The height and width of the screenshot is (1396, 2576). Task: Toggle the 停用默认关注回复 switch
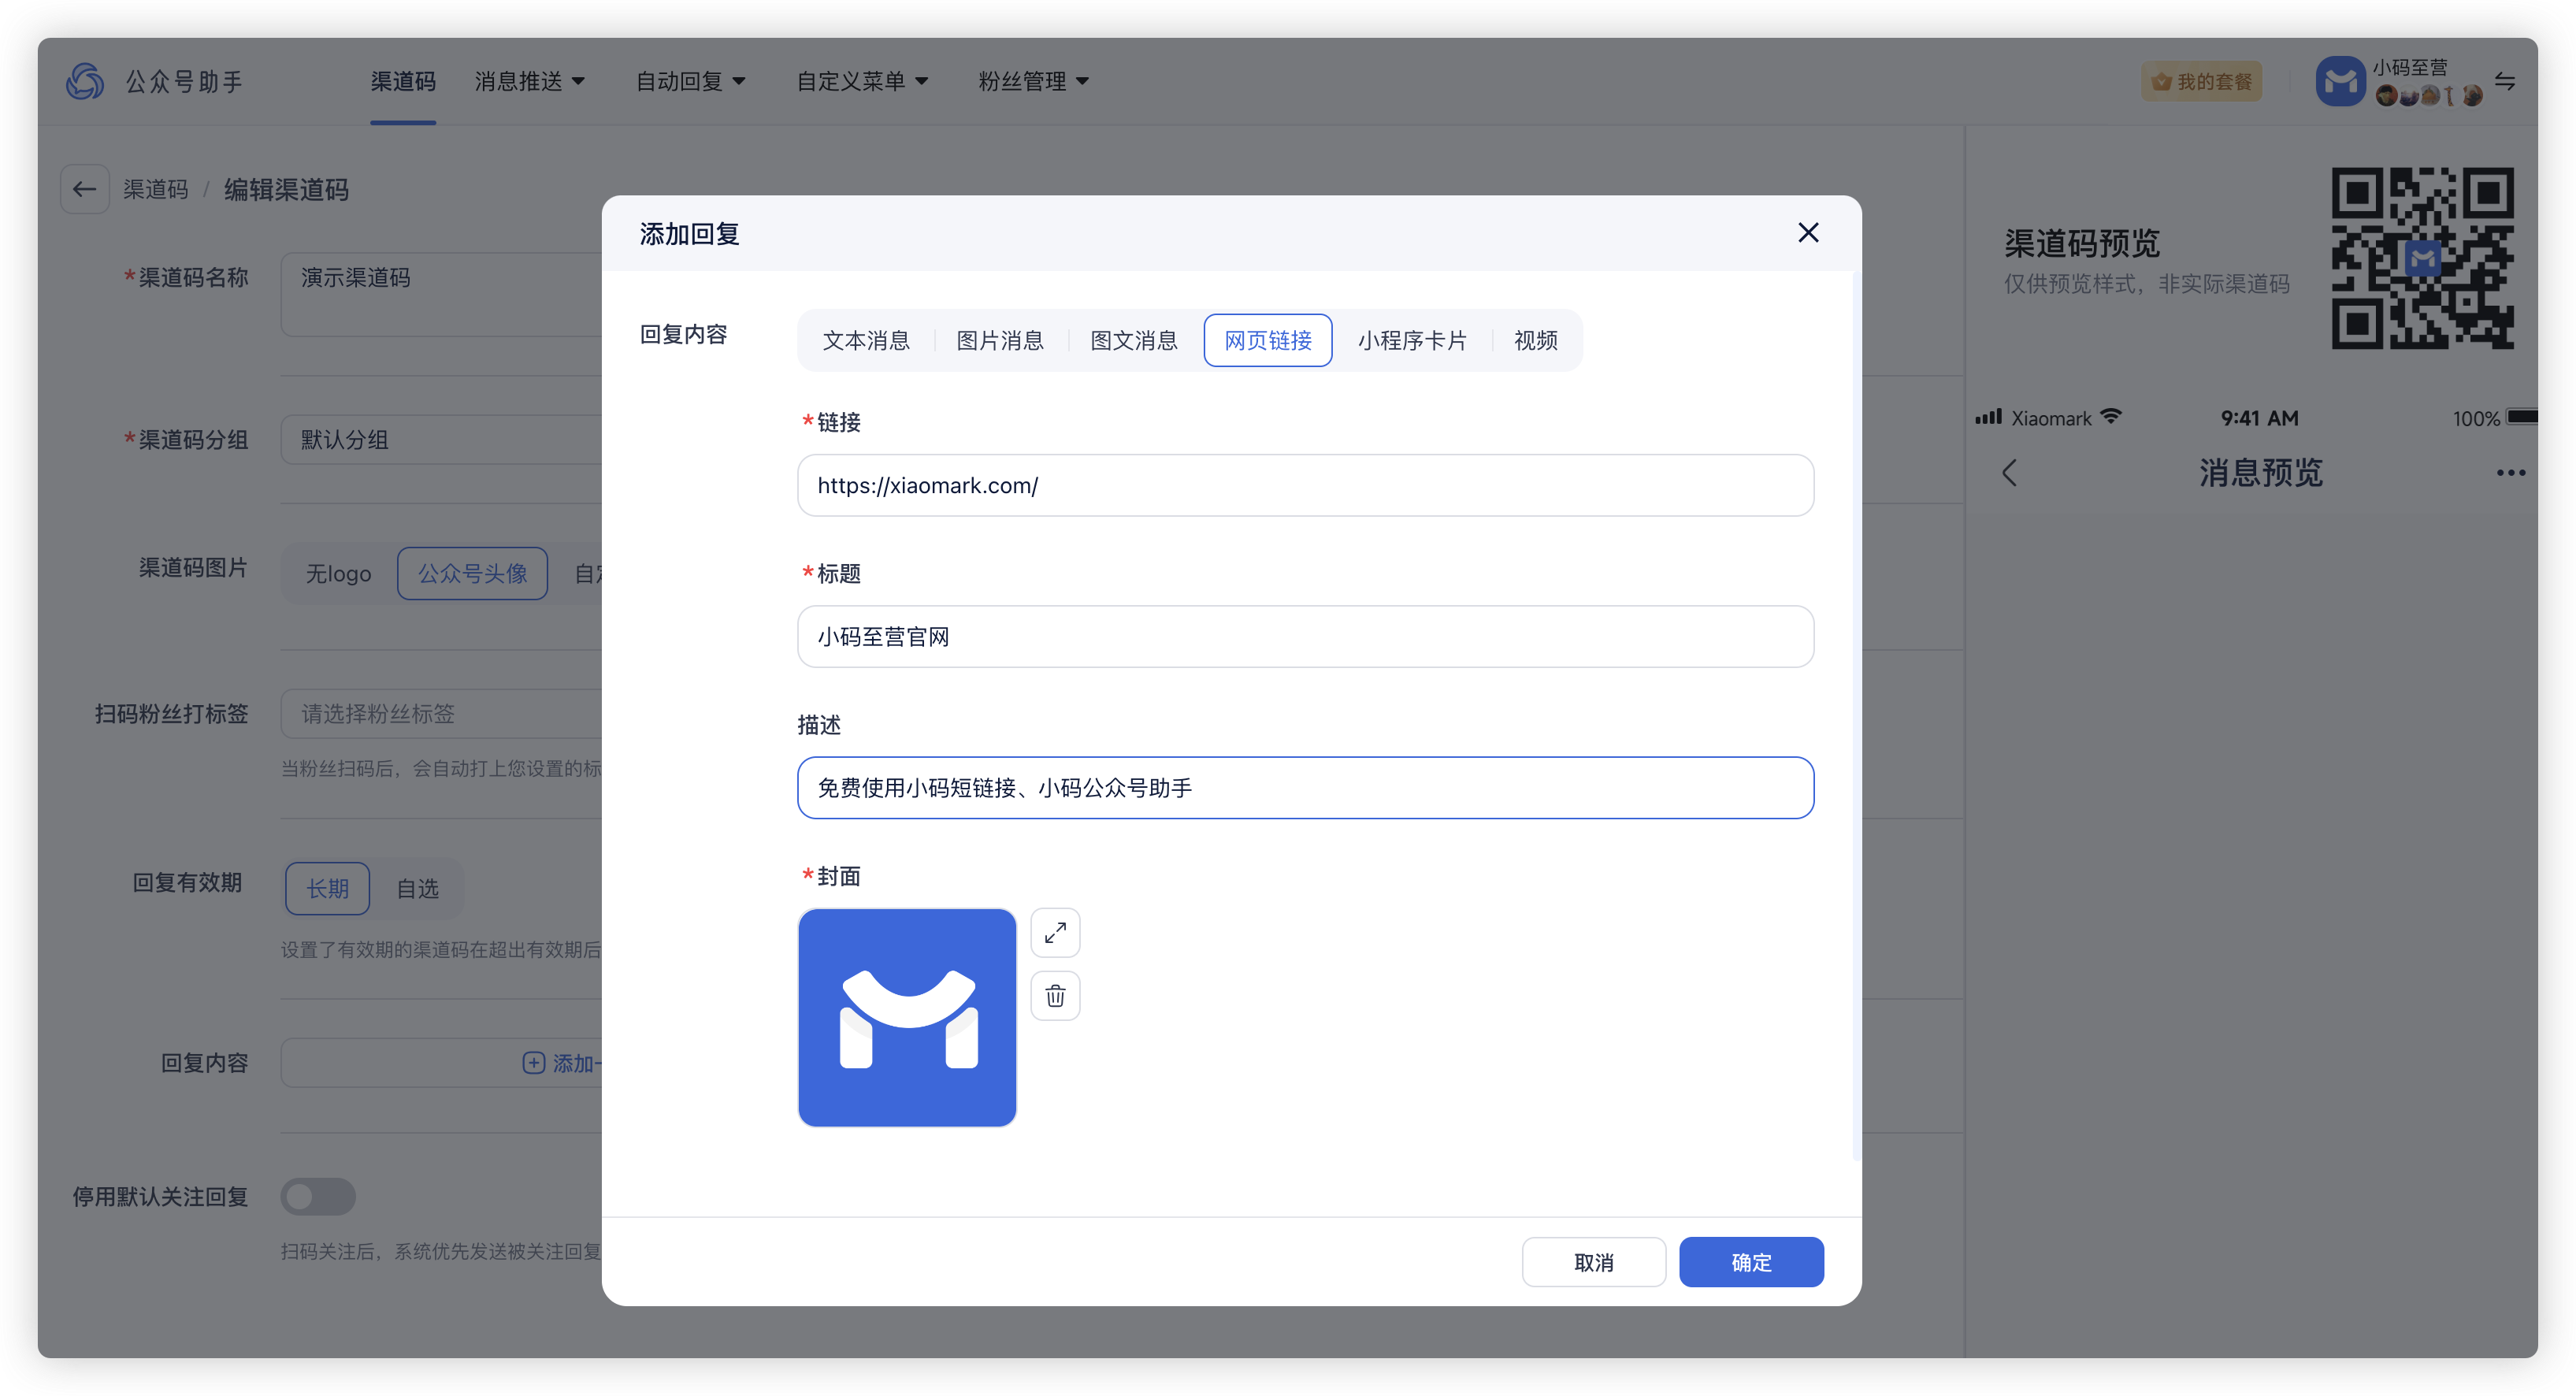pyautogui.click(x=318, y=1196)
